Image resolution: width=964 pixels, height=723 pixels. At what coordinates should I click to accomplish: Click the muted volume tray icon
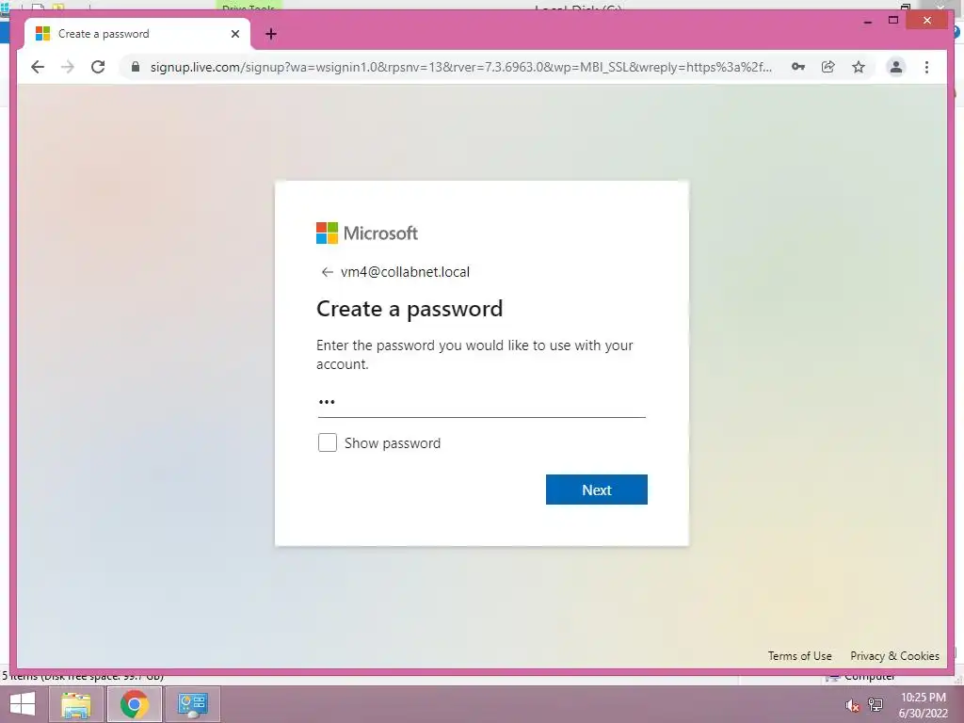852,705
